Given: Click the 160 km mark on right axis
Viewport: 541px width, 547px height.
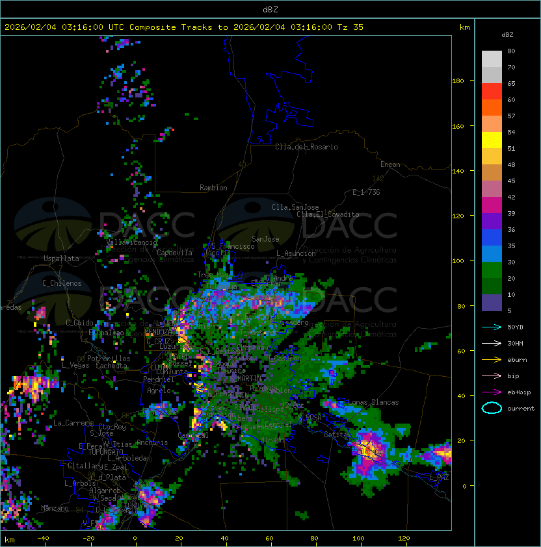Looking at the screenshot, I should 458,126.
